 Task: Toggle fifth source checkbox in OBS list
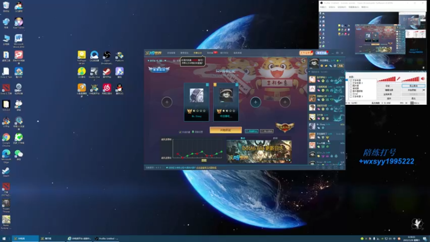[351, 91]
